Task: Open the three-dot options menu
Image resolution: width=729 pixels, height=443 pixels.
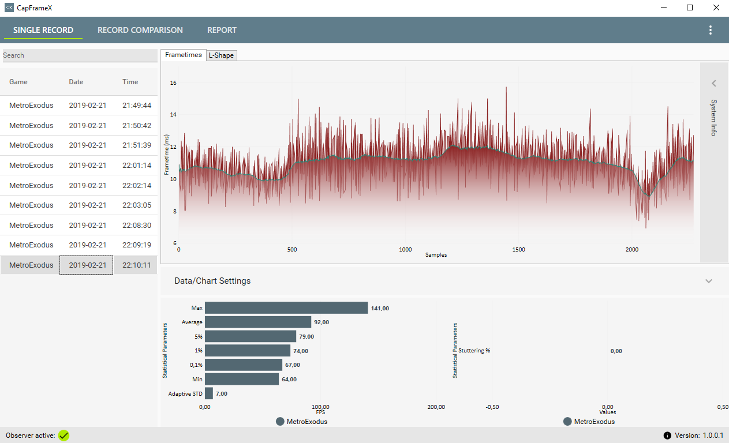Action: [x=711, y=30]
